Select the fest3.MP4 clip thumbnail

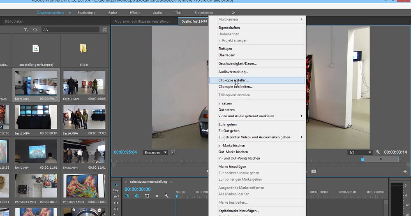(36, 117)
